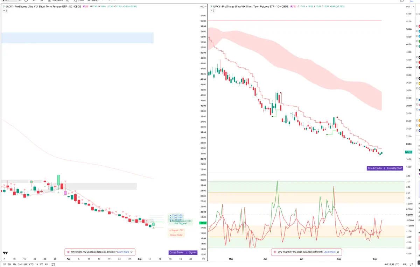Dismiss the left chart data notice
This screenshot has height=267, width=420.
point(132,252)
